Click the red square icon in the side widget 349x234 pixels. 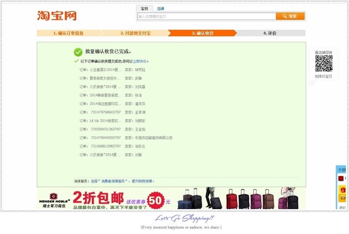(x=341, y=179)
